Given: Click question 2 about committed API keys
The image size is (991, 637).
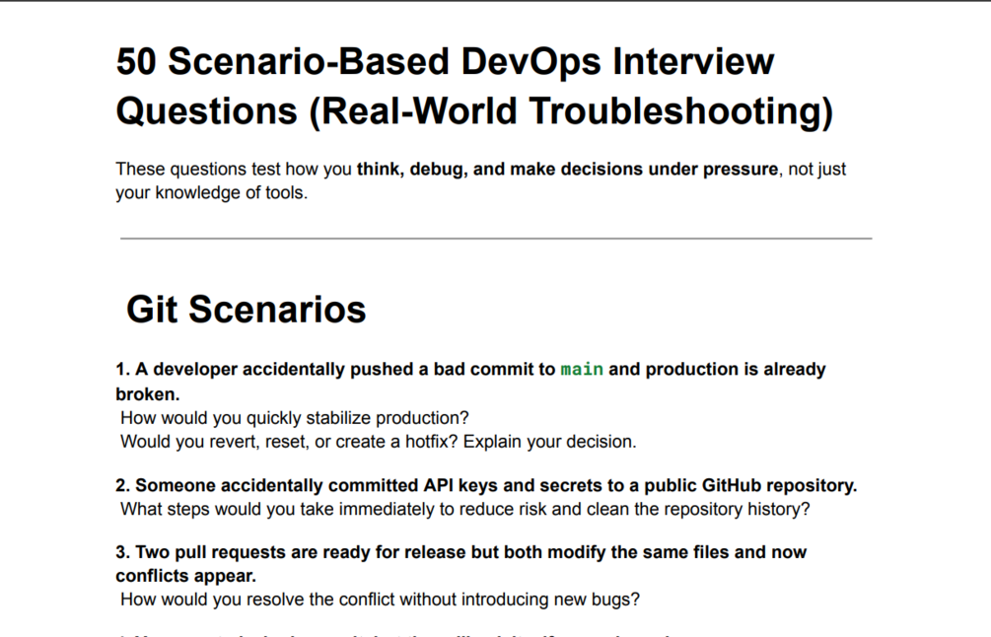Looking at the screenshot, I should click(x=486, y=485).
